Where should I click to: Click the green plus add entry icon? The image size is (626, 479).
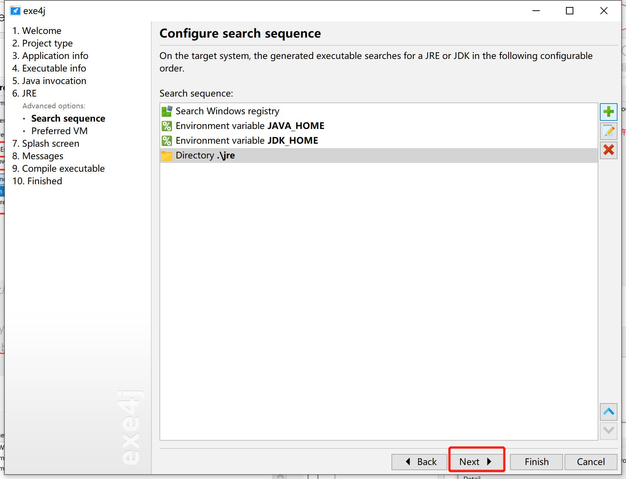608,112
